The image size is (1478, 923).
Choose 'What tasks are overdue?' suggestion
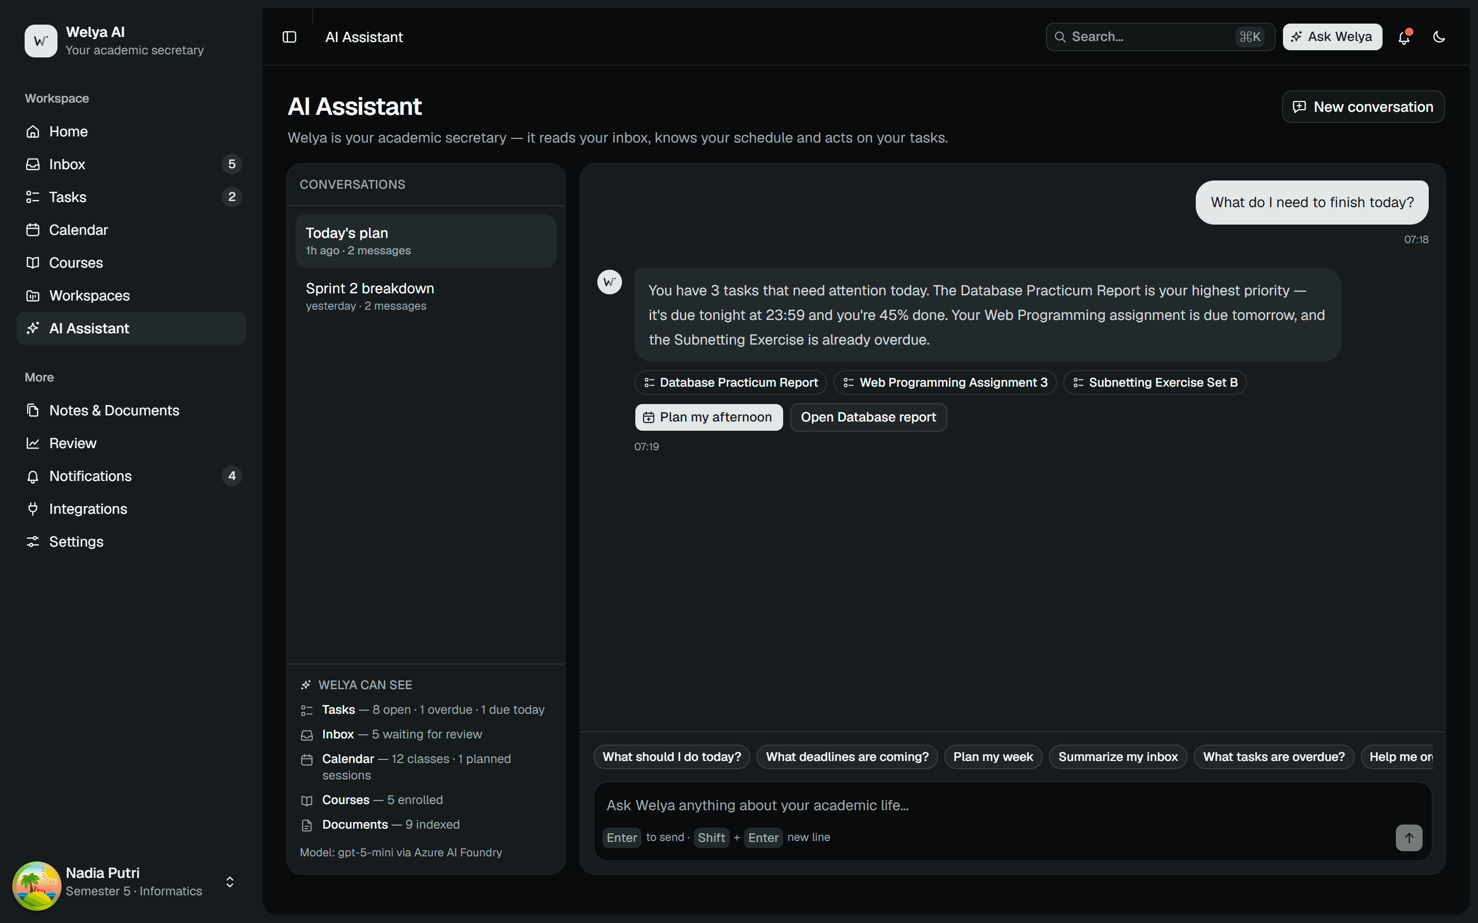(x=1273, y=757)
